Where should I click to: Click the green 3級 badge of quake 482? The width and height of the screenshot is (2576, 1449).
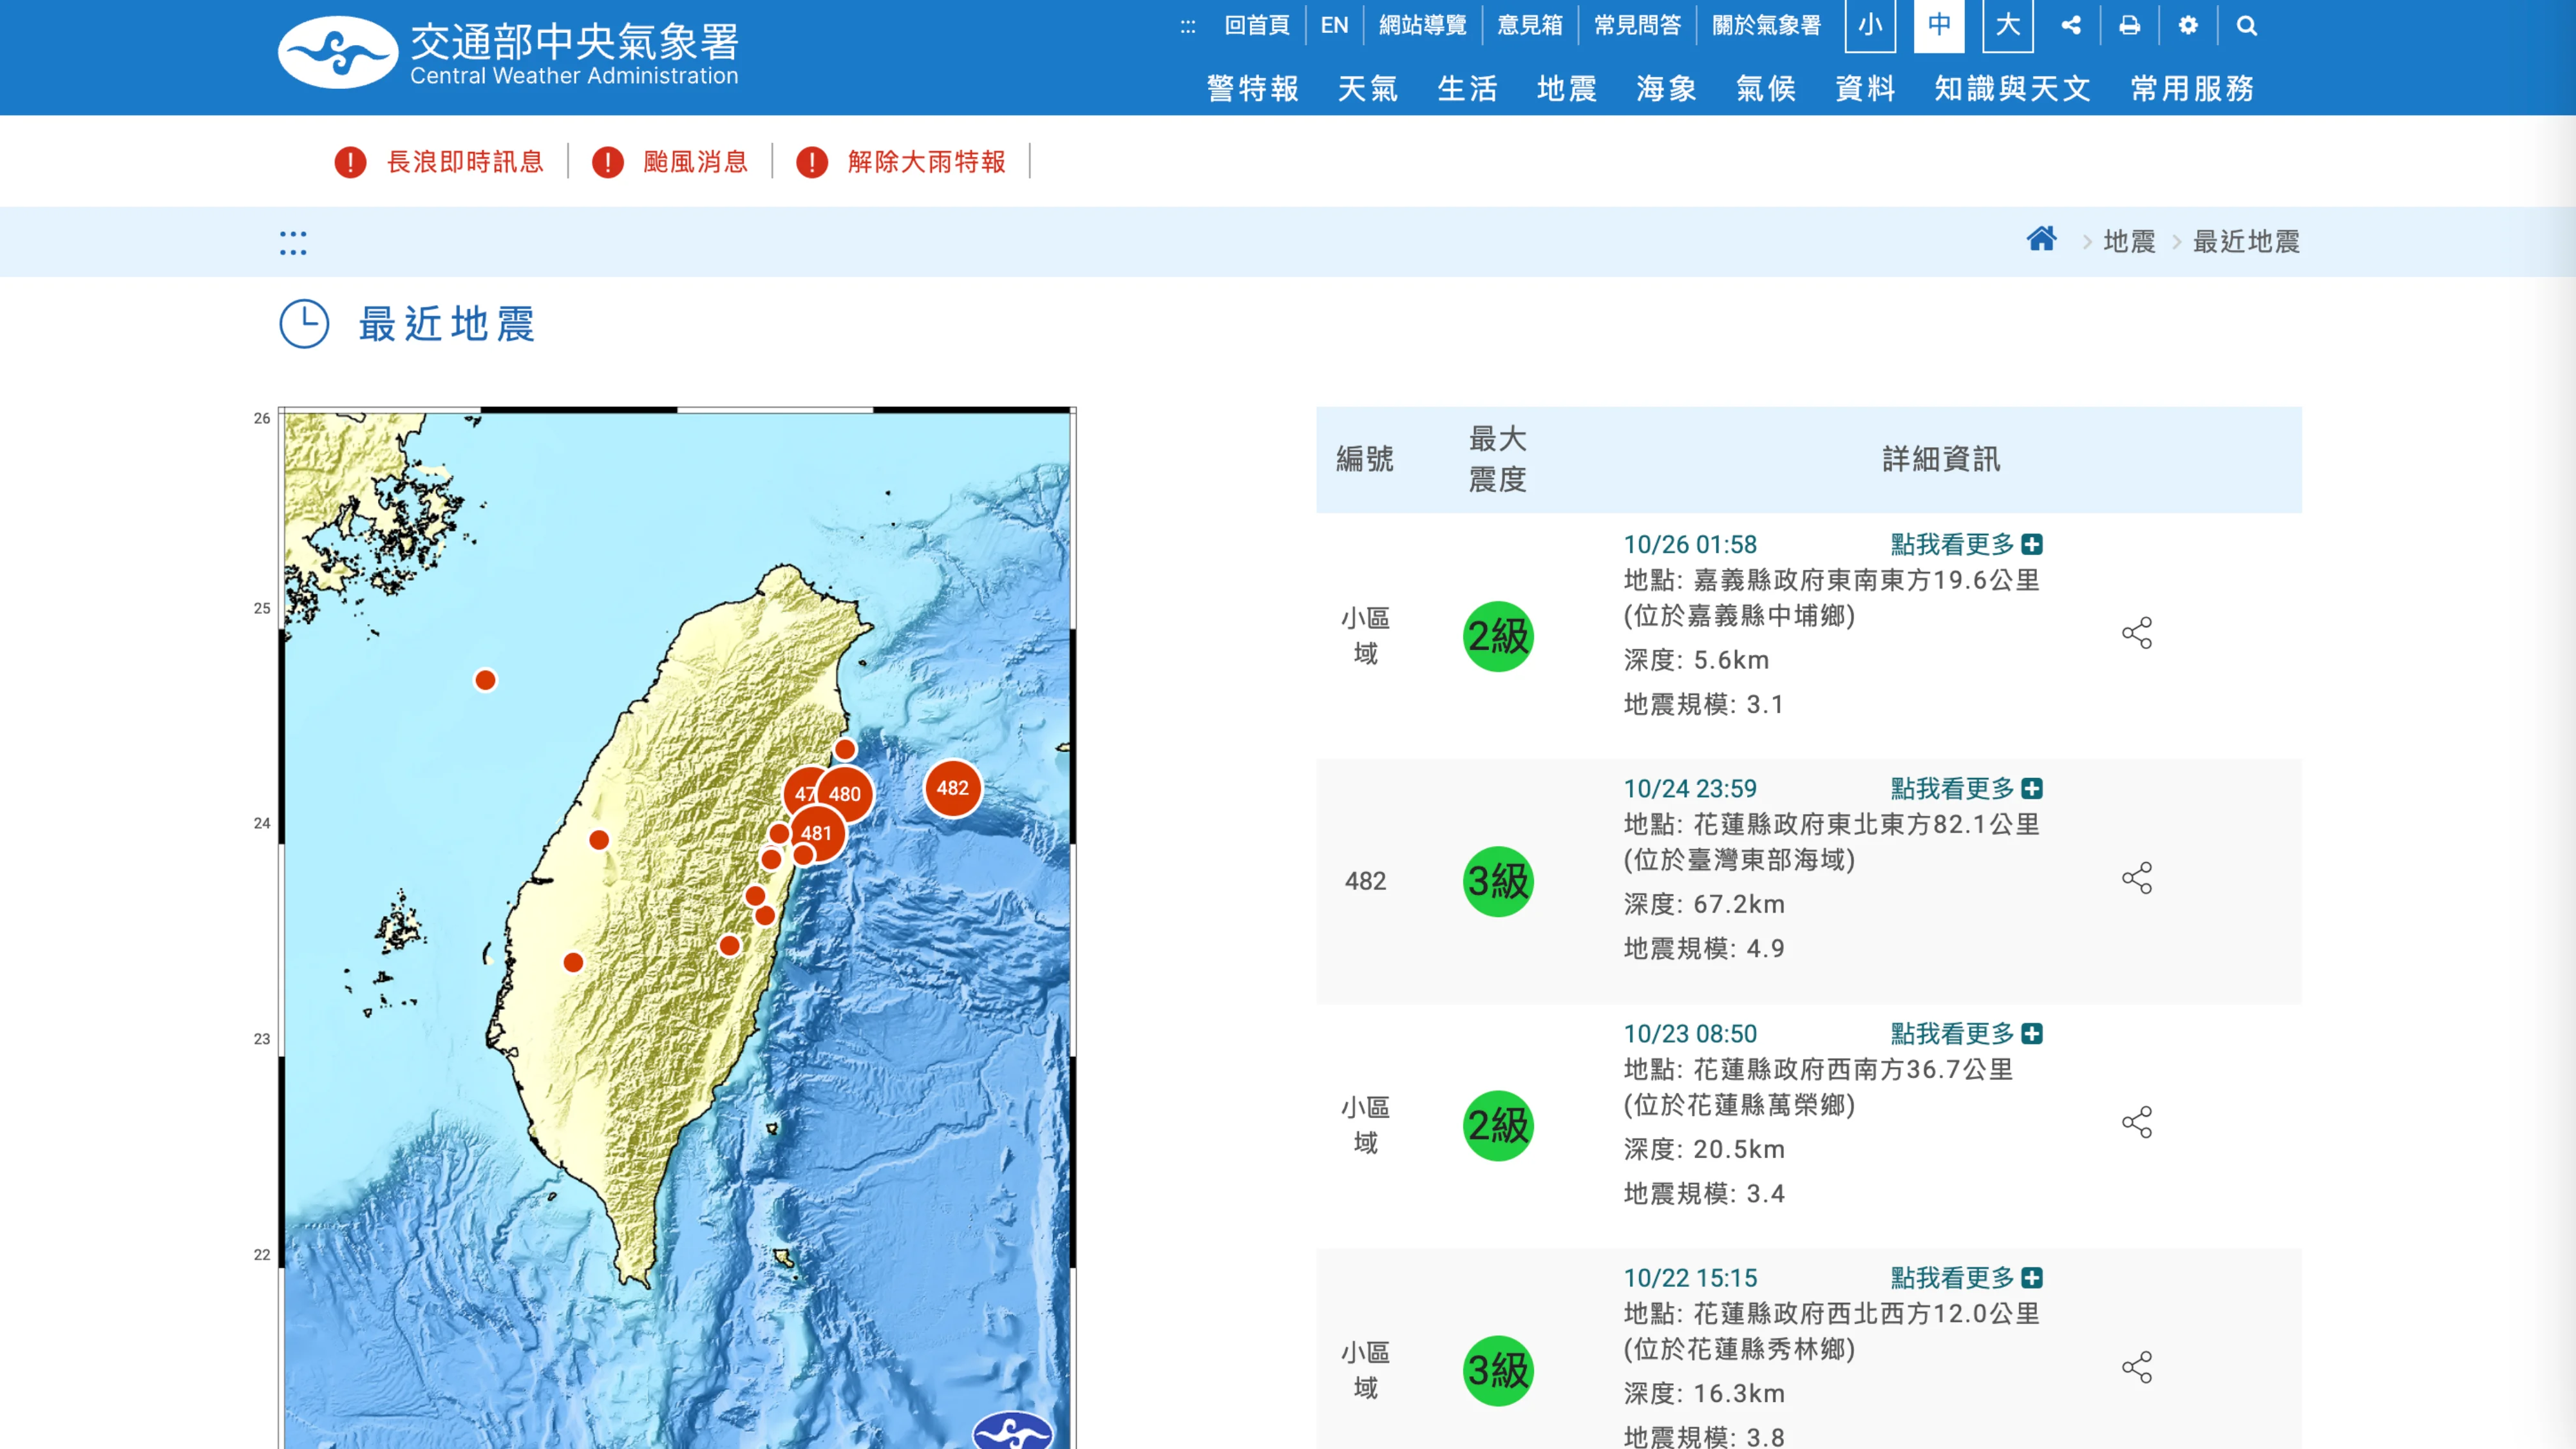1497,881
